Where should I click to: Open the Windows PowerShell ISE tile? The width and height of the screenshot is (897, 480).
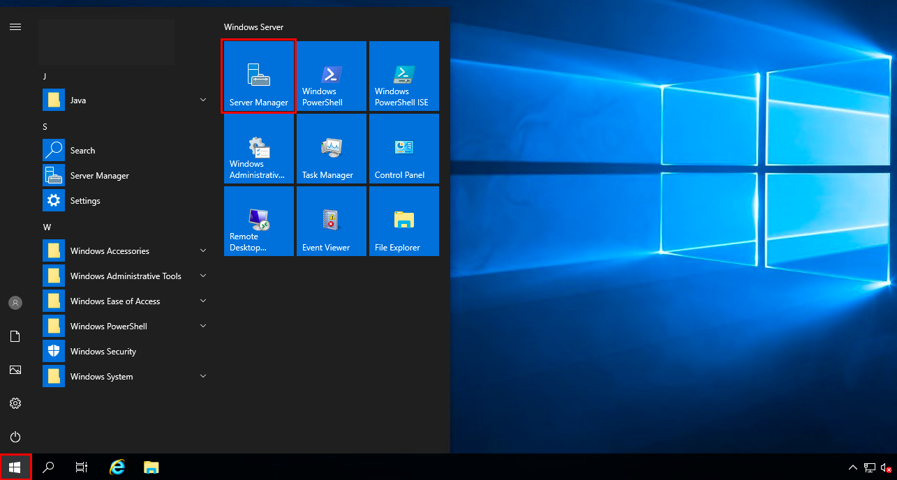[404, 76]
